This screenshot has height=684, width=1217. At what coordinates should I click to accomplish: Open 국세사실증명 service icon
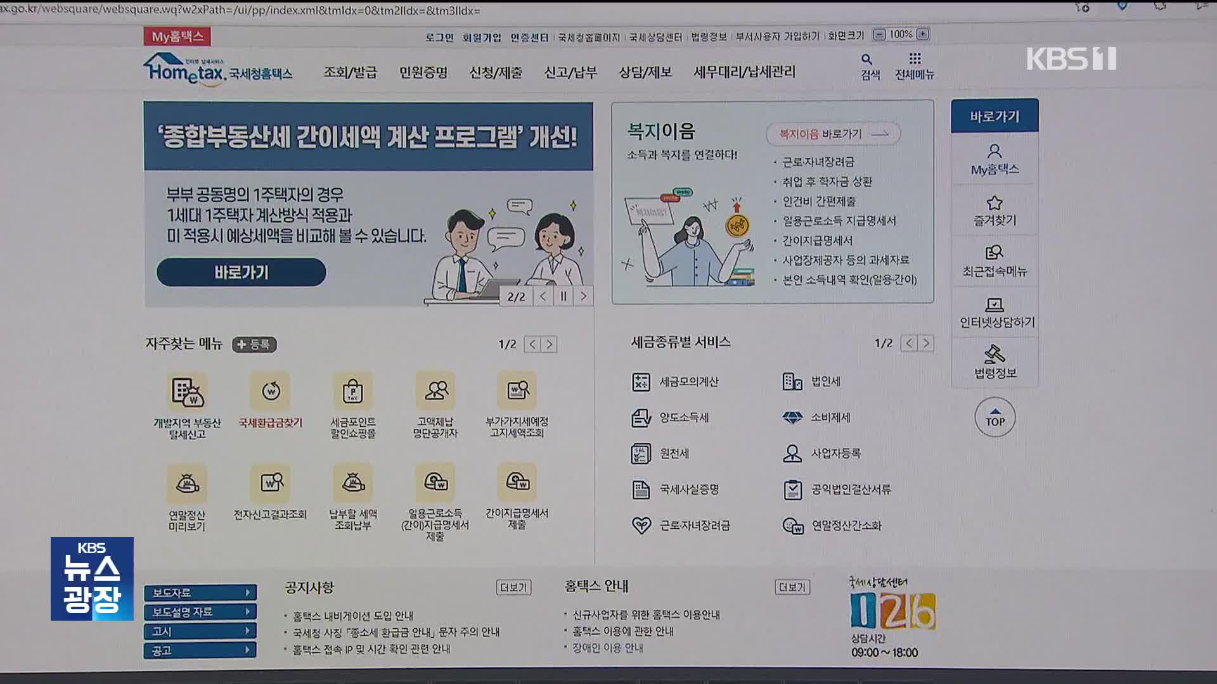[x=641, y=490]
